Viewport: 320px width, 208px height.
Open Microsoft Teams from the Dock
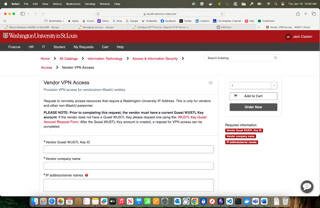coord(255,201)
